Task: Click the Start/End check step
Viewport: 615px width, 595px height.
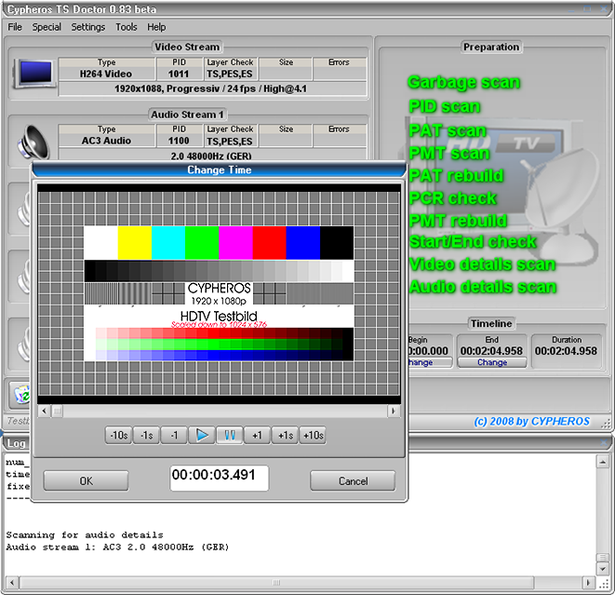Action: 473,242
